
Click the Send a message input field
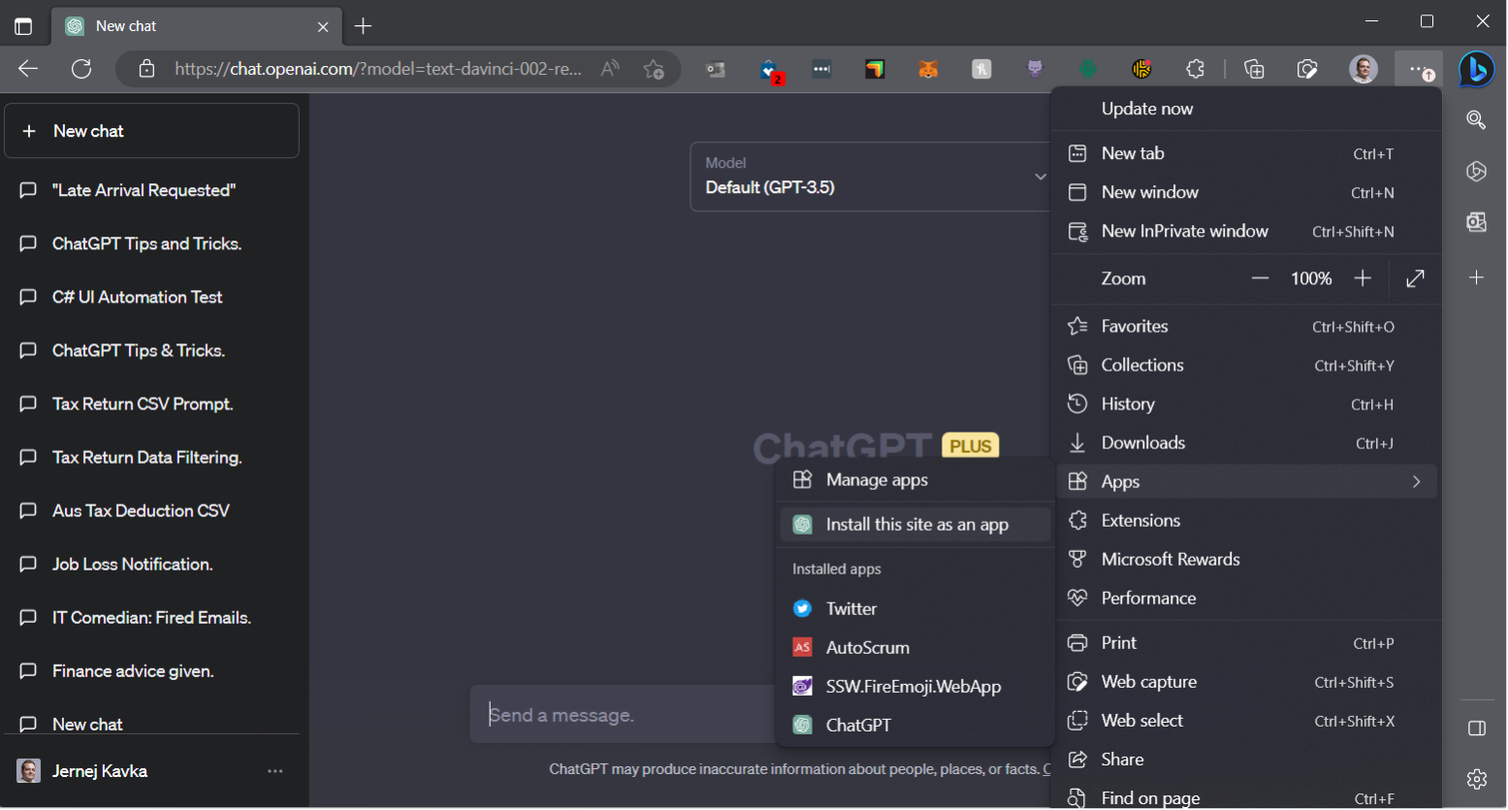[621, 715]
